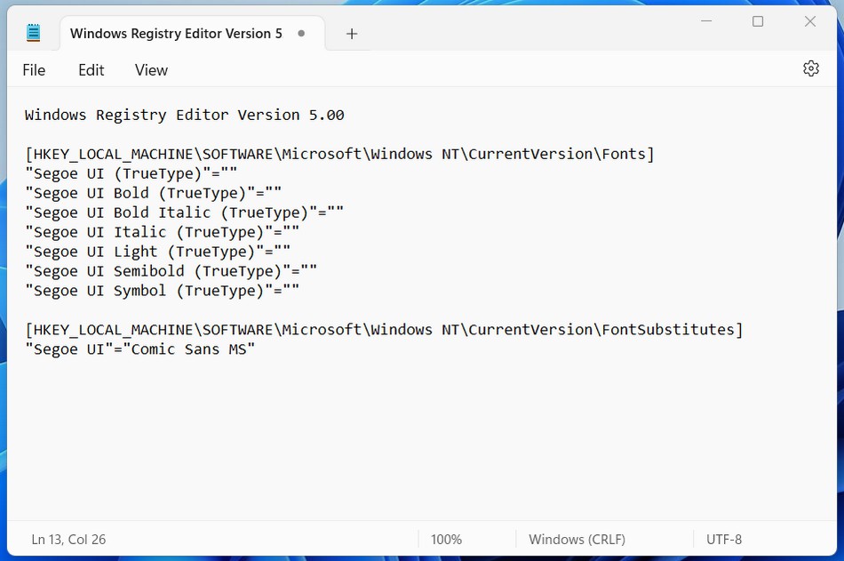This screenshot has height=561, width=844.
Task: Click the "Segoe UI Symbol (TrueType)" line
Action: click(x=162, y=291)
